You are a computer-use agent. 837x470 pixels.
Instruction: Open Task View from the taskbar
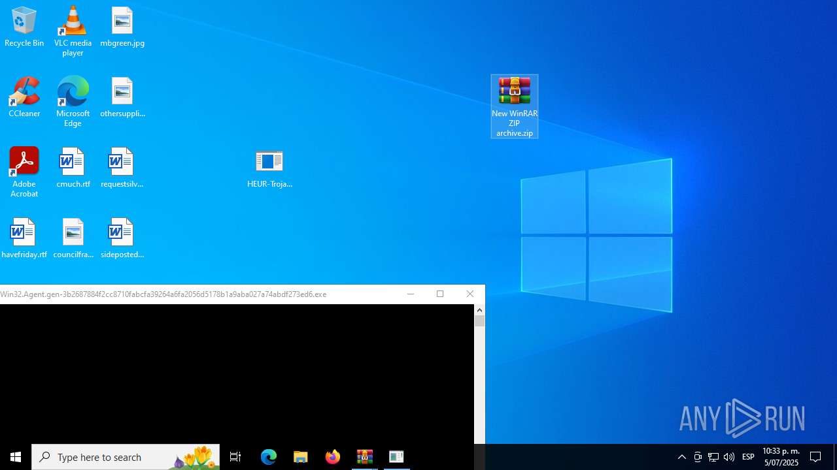235,457
